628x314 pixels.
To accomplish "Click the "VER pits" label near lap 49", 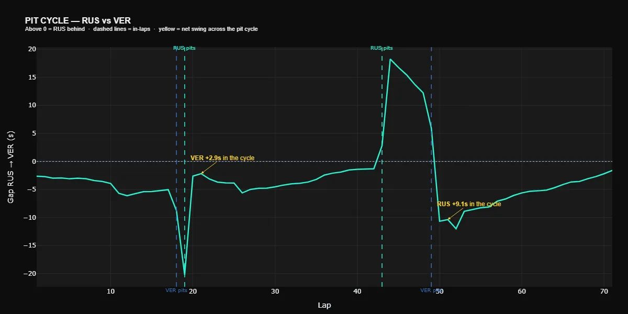I will click(x=431, y=290).
